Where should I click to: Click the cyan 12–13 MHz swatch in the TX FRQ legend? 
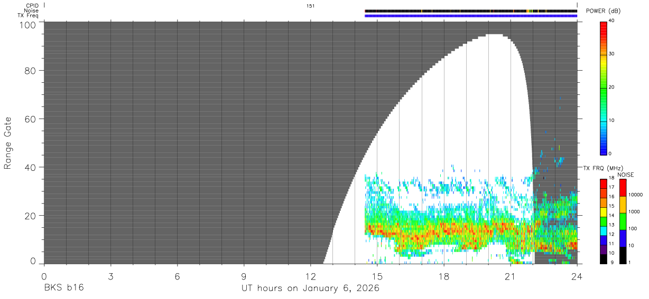pos(604,231)
